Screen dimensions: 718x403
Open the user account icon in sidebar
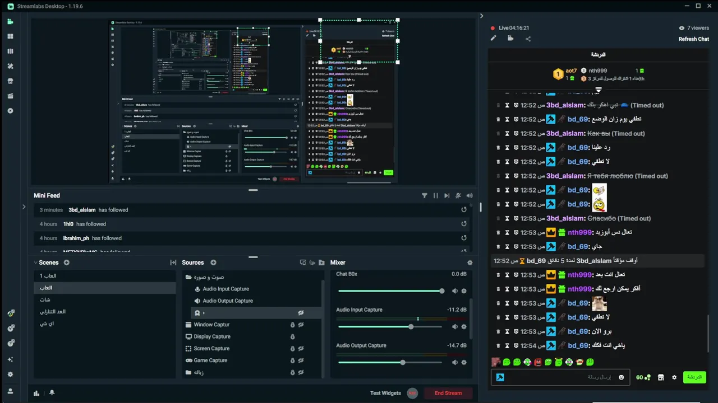pyautogui.click(x=10, y=391)
